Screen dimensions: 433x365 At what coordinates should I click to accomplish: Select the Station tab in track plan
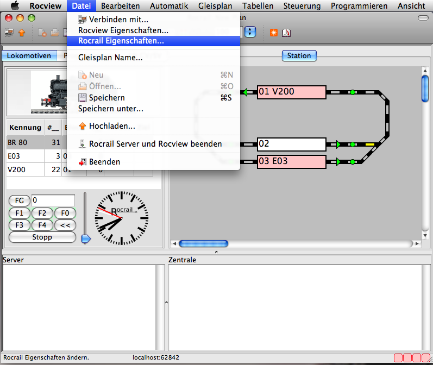pos(299,55)
